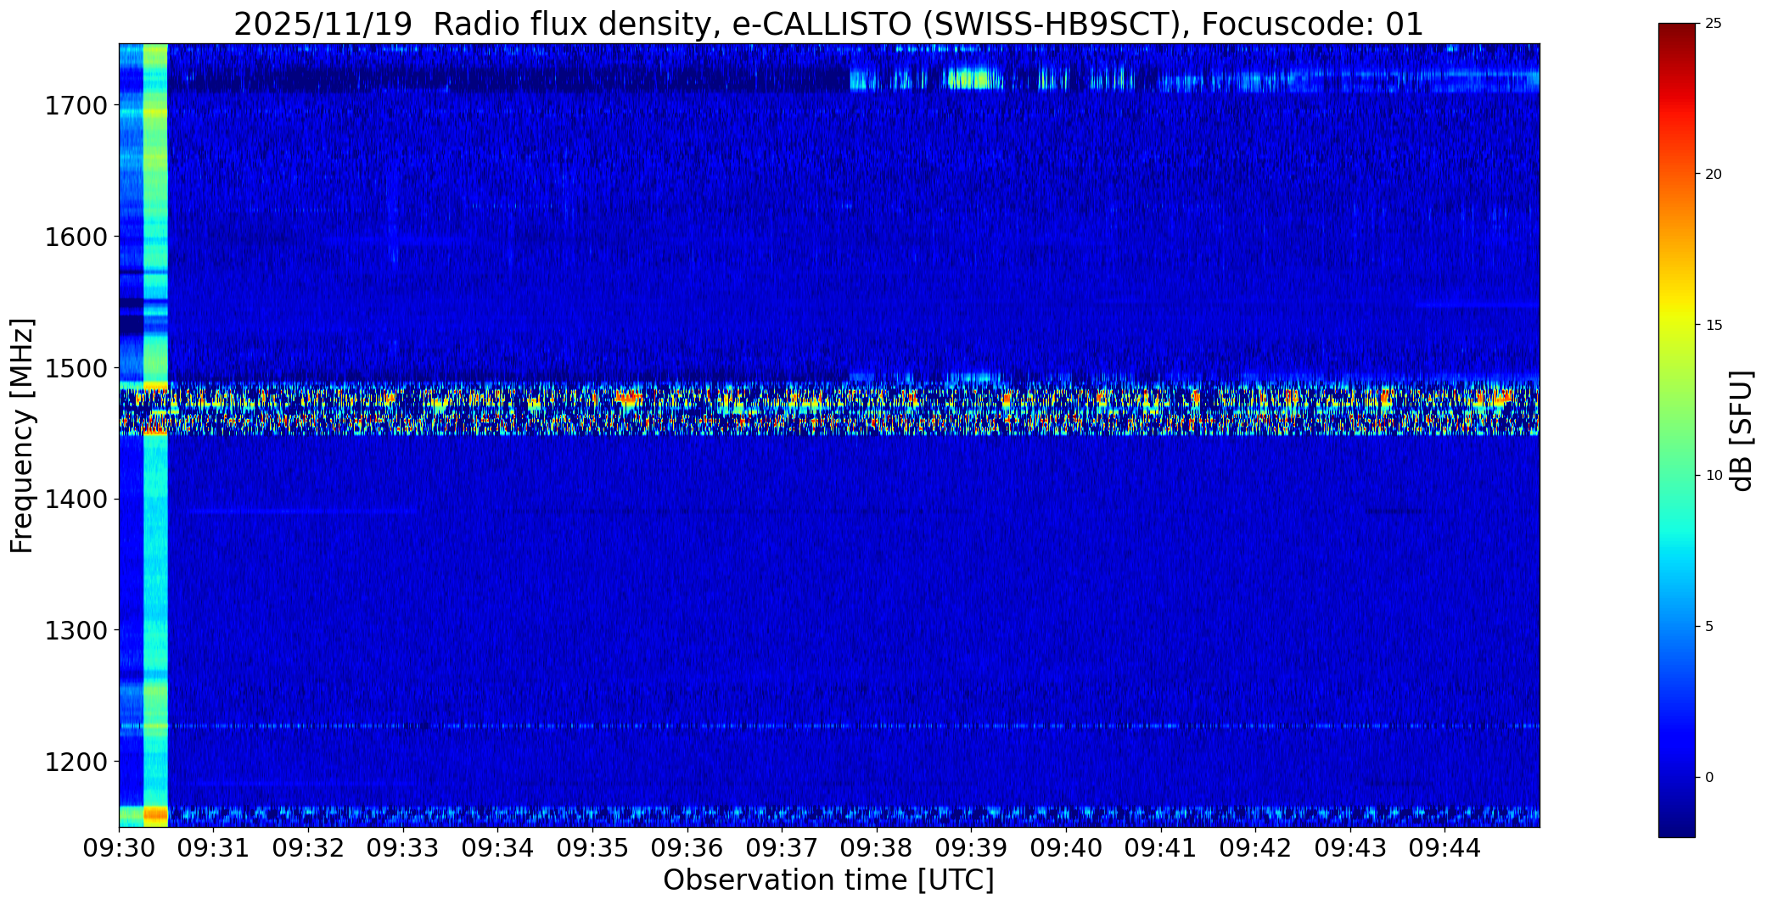Click the 'dB [SFU]' colorbar label
The height and width of the screenshot is (905, 1767).
coord(1742,431)
